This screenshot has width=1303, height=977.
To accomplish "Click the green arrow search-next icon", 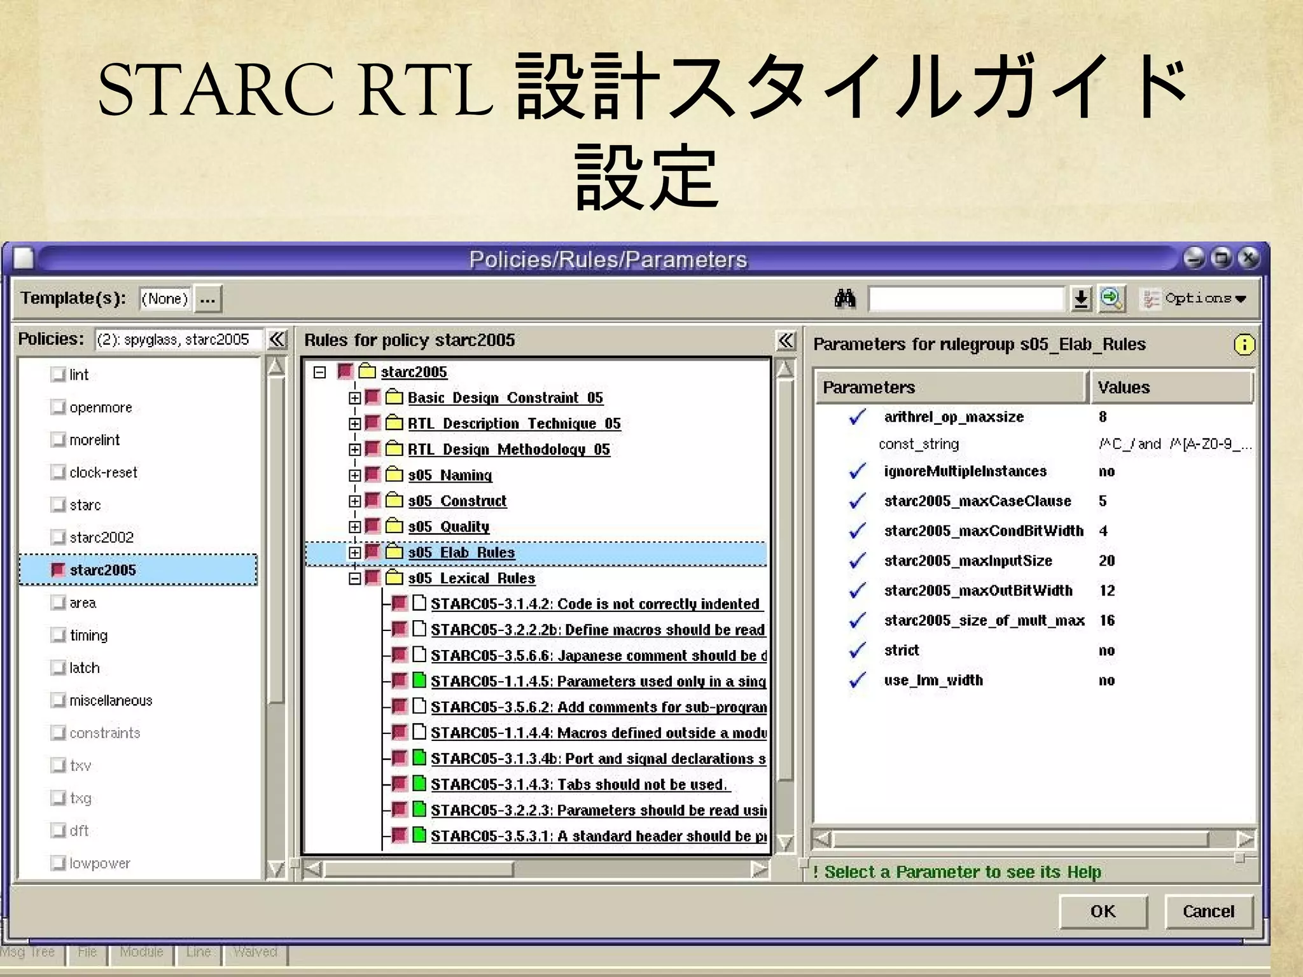I will 1111,298.
